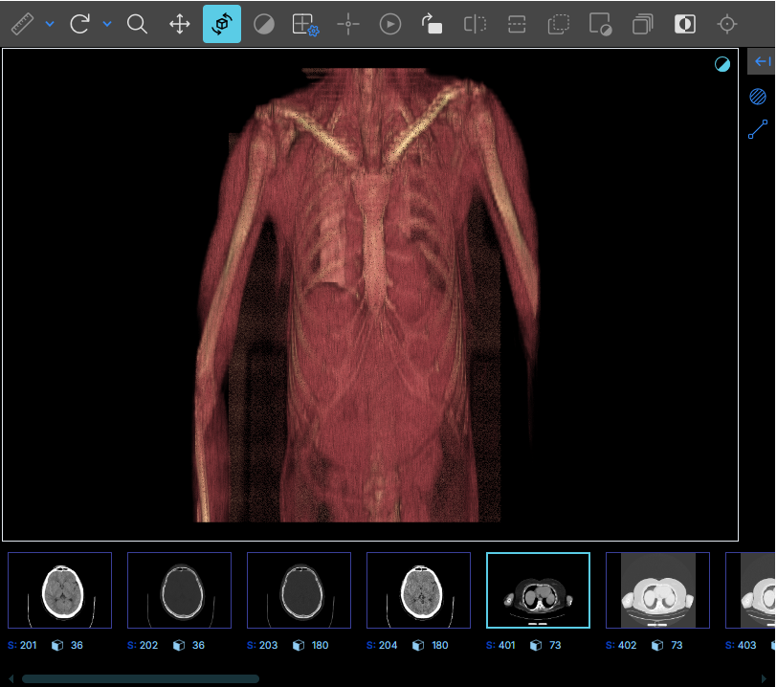Open series 402 thumbnail
Screen dimensions: 777x687
point(657,590)
